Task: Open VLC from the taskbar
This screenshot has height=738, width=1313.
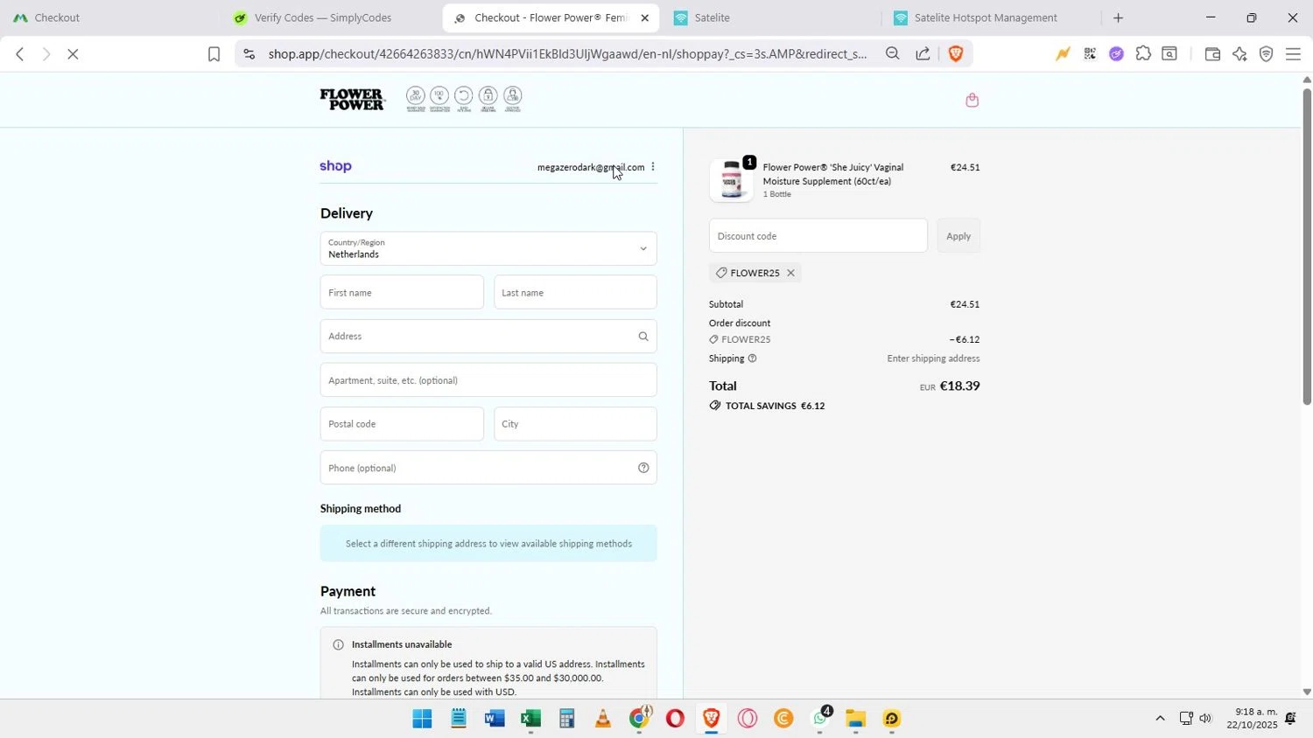Action: [x=603, y=720]
